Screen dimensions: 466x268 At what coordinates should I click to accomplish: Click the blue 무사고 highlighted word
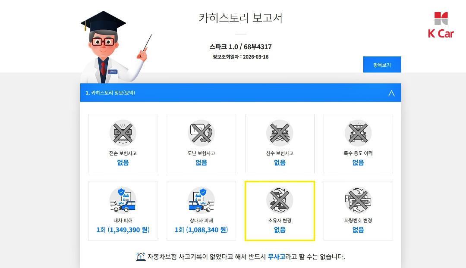click(277, 257)
